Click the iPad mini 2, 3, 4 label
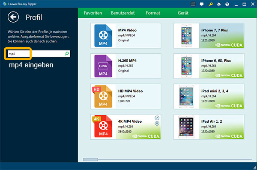This screenshot has width=257, height=170. click(x=215, y=91)
